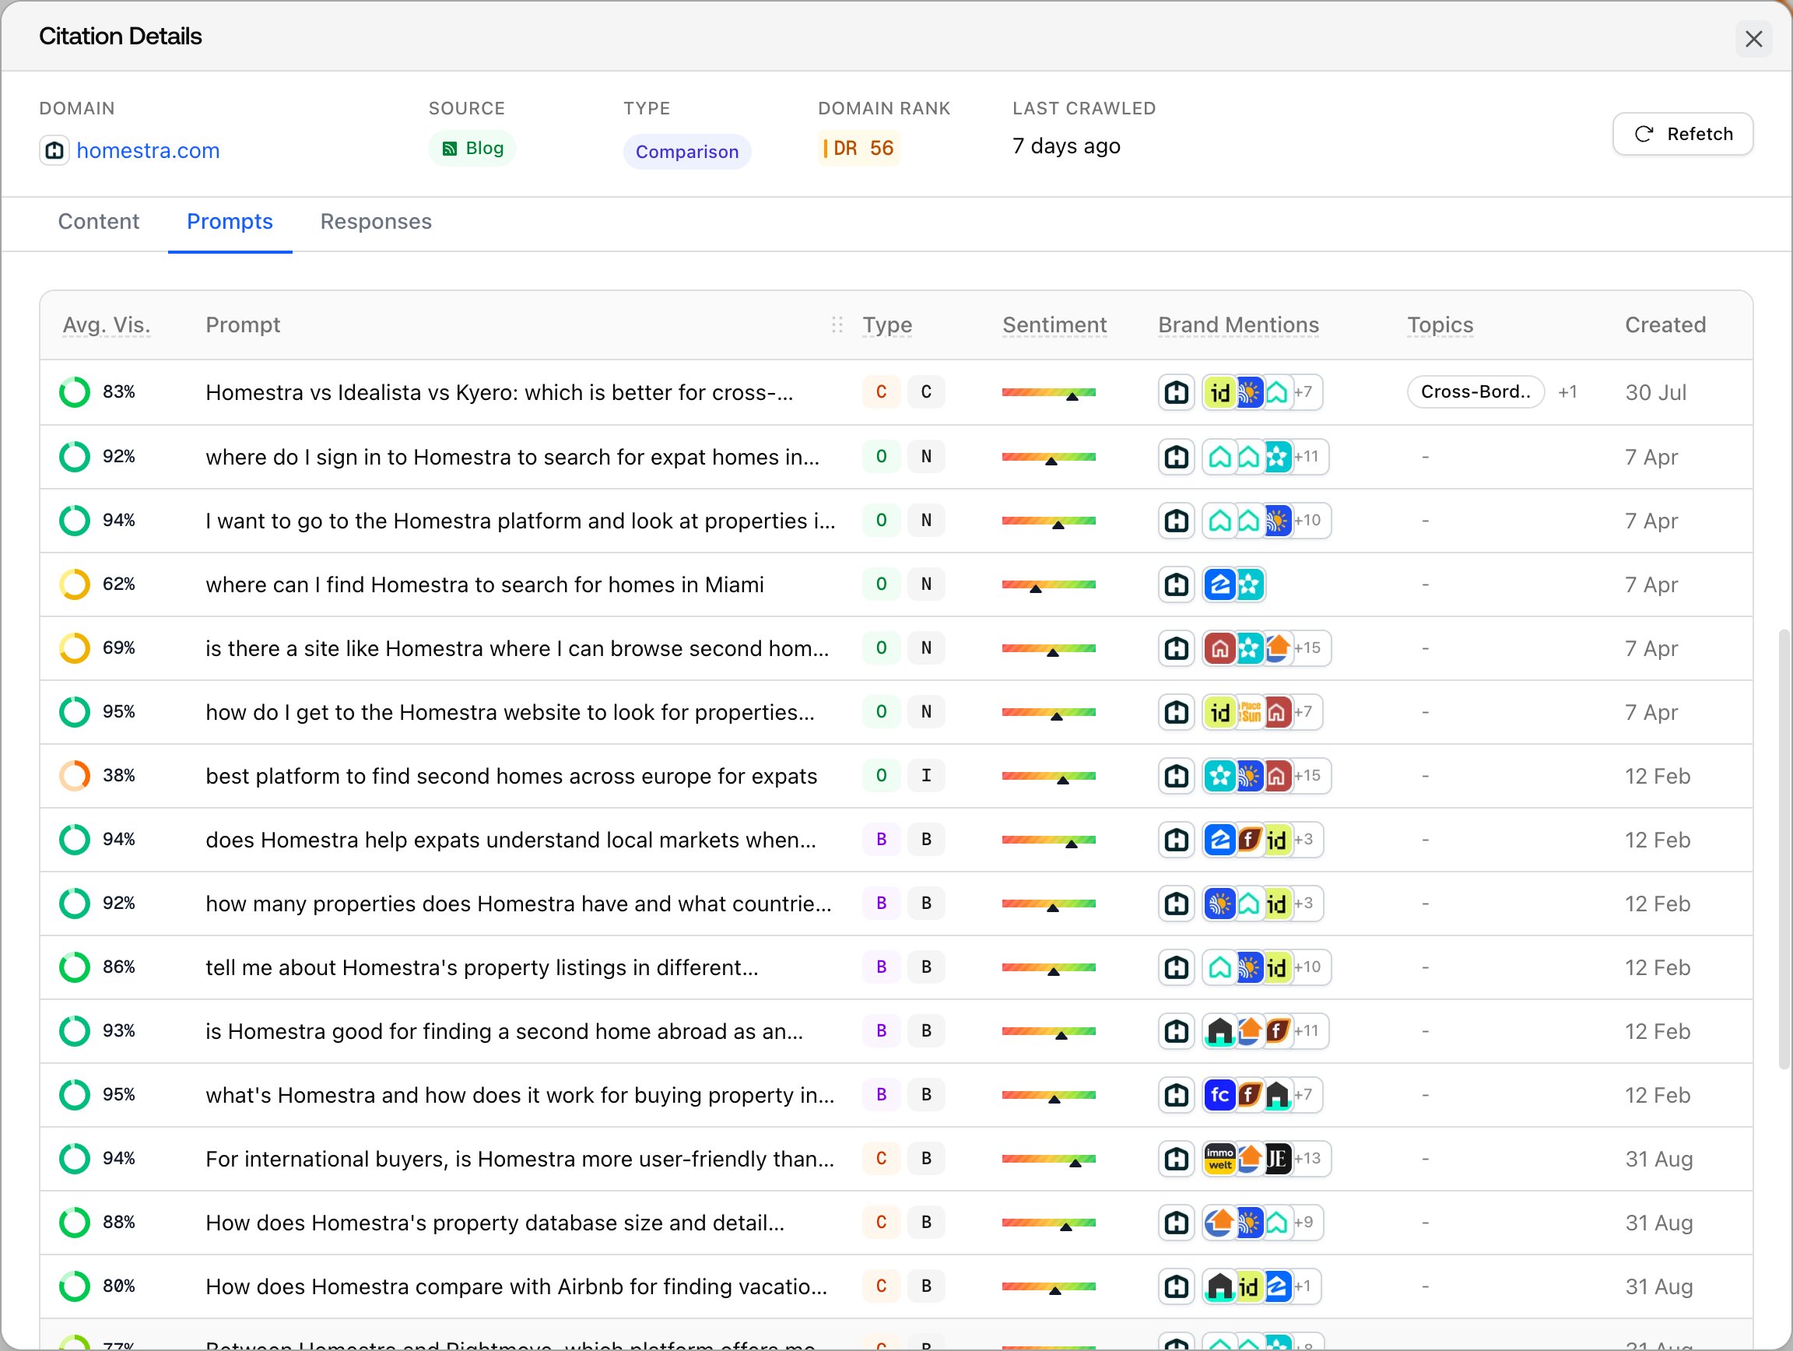Image resolution: width=1793 pixels, height=1351 pixels.
Task: Click the 'id' brand icon in the Airbnb compare row
Action: pos(1249,1287)
